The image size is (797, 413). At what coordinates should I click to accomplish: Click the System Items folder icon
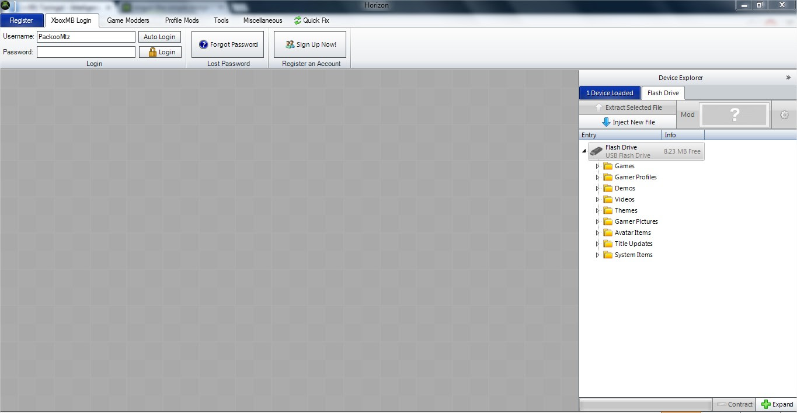[608, 255]
